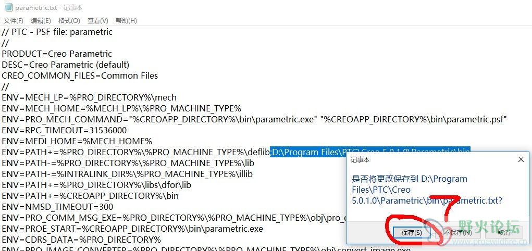Click the parametric.txt - 记事本 window title

(49, 7)
